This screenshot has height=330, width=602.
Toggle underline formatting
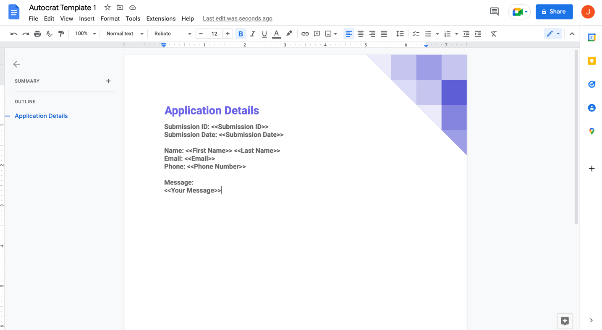click(264, 34)
